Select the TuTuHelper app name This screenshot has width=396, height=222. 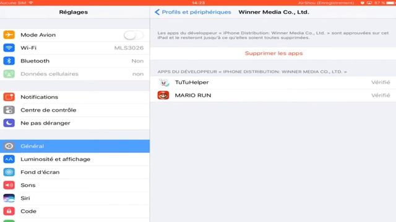point(192,82)
